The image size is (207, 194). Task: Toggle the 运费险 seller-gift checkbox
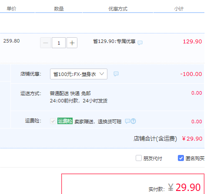pyautogui.click(x=53, y=121)
